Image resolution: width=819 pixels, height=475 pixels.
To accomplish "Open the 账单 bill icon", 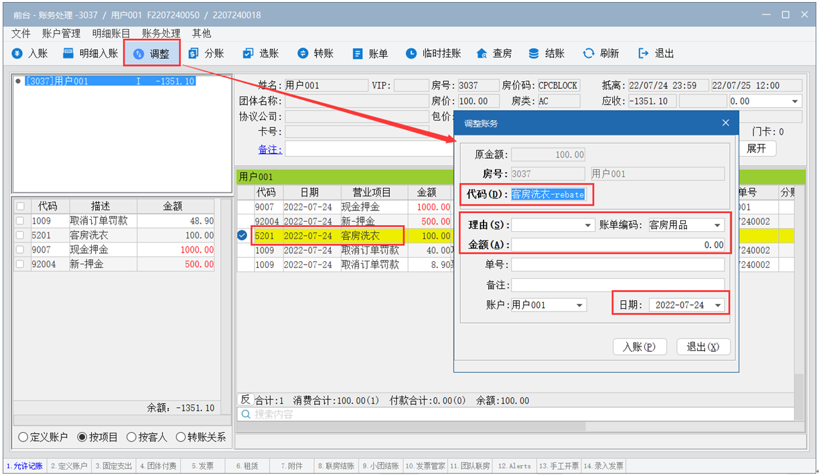I will pyautogui.click(x=358, y=54).
